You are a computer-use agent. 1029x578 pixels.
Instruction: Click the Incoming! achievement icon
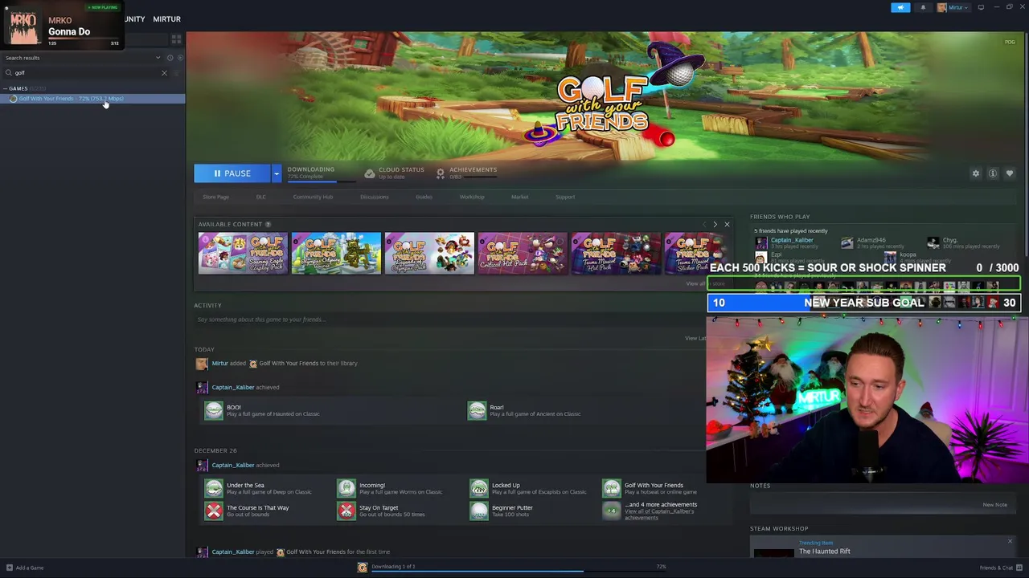(346, 488)
